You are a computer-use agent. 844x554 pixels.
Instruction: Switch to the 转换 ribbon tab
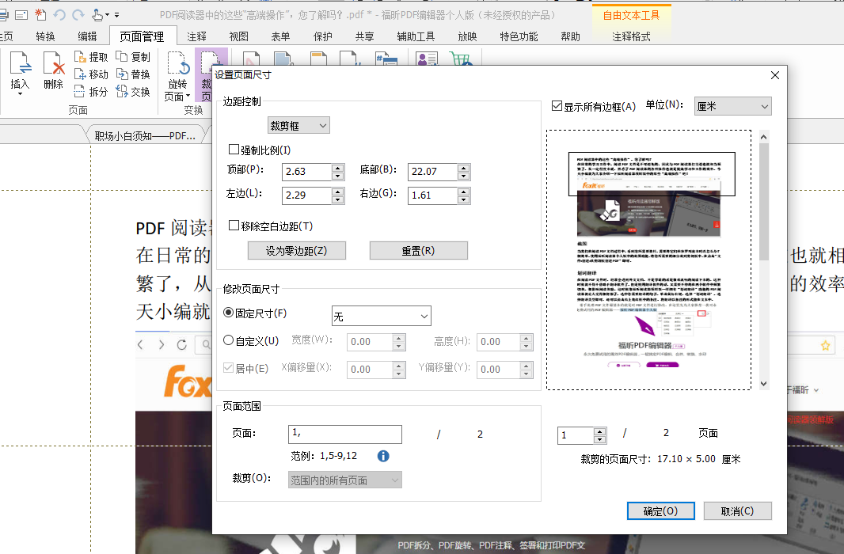point(46,36)
